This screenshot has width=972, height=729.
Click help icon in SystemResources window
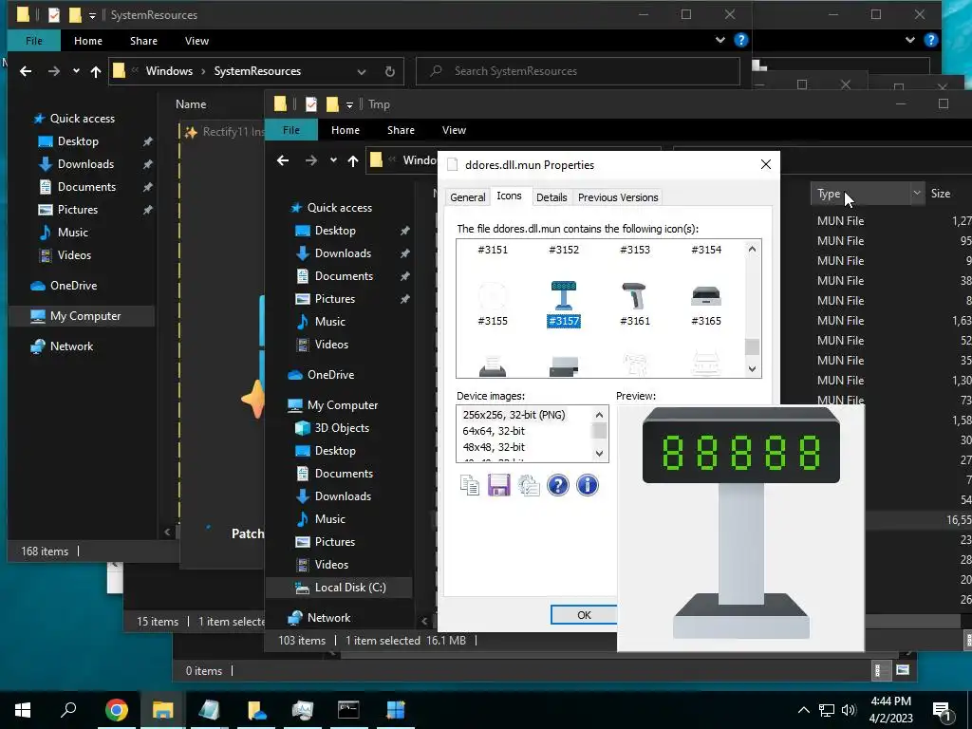(740, 40)
